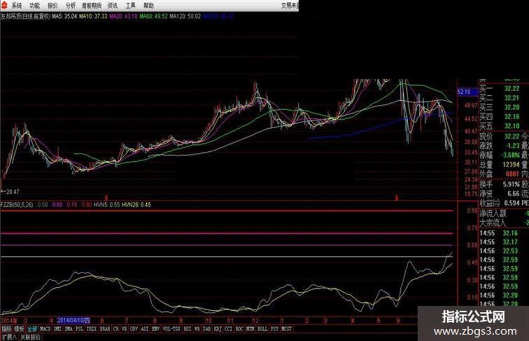529x341 pixels.
Task: Click the 模板 tab in bottom bar
Action: point(20,329)
